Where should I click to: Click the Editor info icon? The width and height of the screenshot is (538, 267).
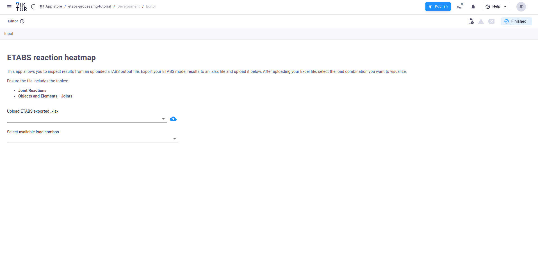pyautogui.click(x=22, y=21)
